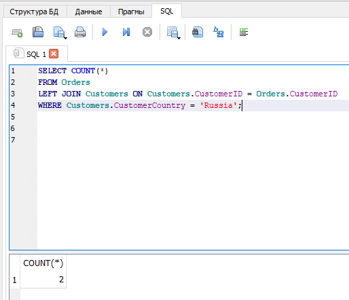This screenshot has width=349, height=300.
Task: Click the Orders table name on line 2
Action: point(75,82)
